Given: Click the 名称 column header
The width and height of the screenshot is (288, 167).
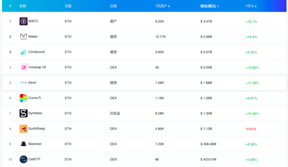Looking at the screenshot, I should point(23,6).
